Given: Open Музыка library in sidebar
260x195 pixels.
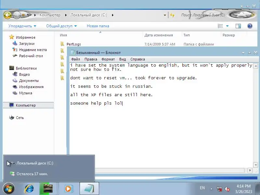Looking at the screenshot, I should coord(26,93).
